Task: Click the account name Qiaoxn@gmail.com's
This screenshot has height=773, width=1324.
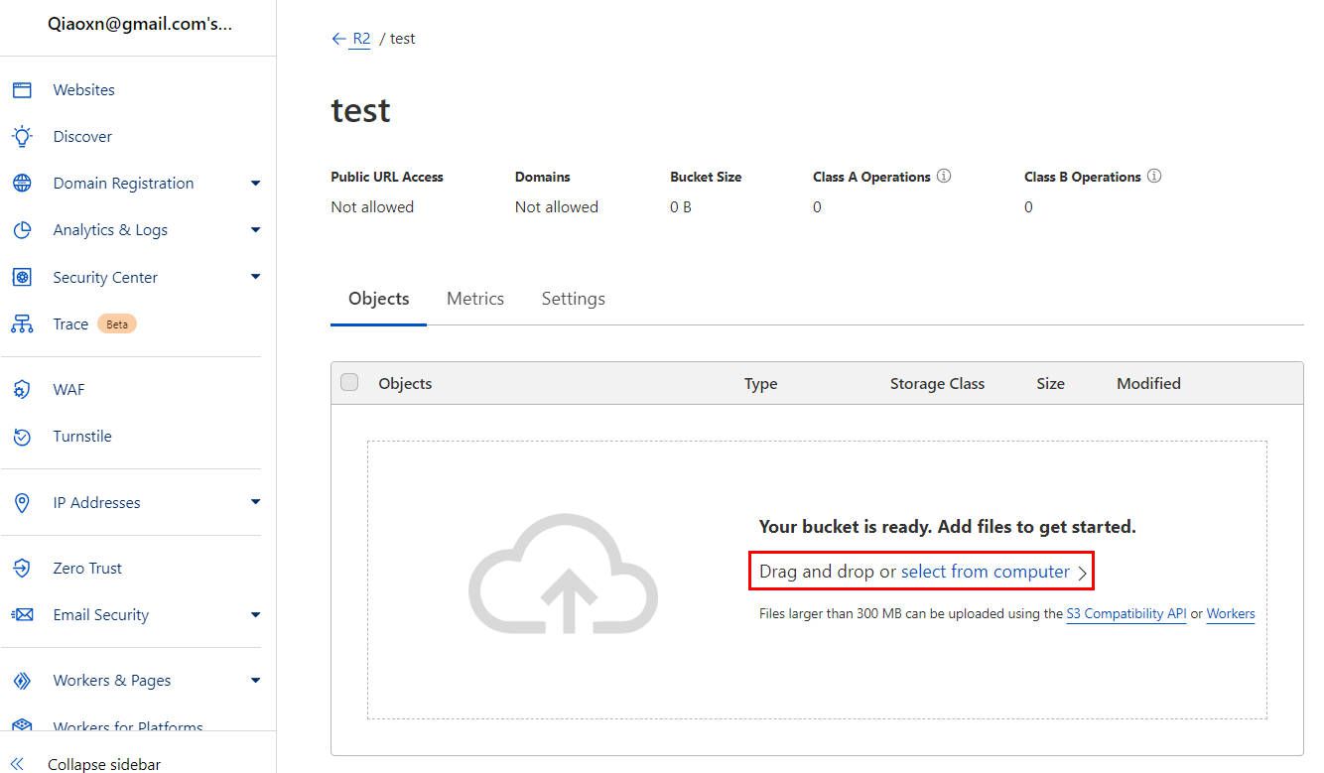Action: point(140,25)
